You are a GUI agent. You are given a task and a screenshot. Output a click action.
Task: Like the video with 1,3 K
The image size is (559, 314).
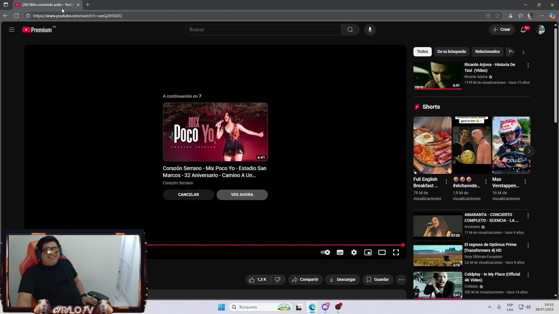[x=258, y=280]
